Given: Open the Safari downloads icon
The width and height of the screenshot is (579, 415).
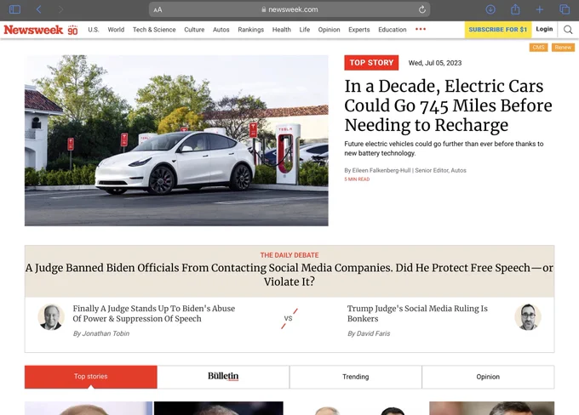Looking at the screenshot, I should tap(490, 9).
